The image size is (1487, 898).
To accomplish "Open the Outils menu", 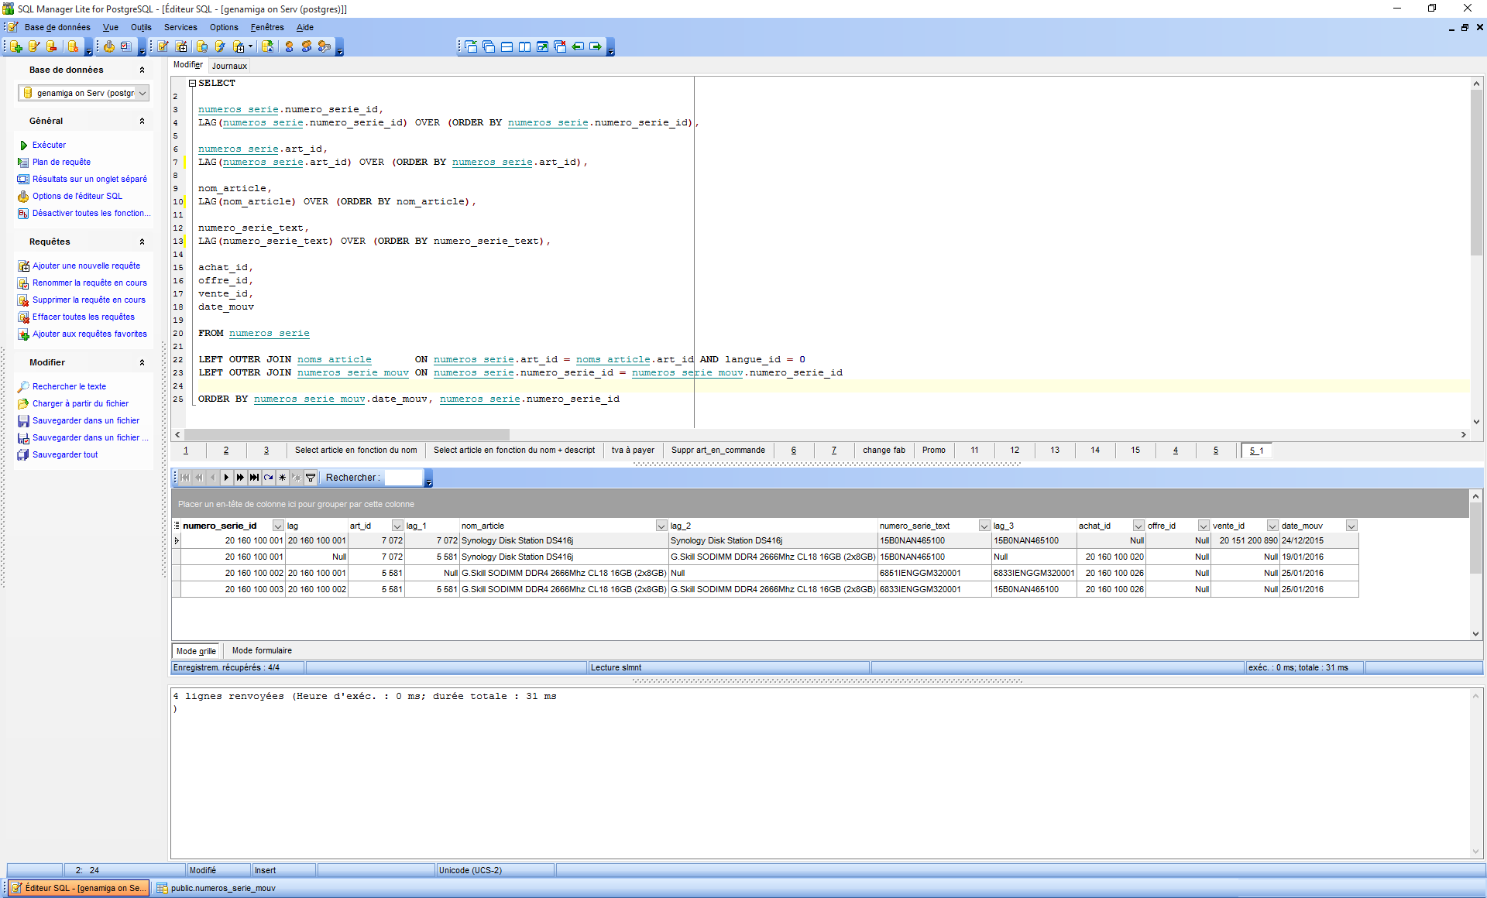I will click(x=141, y=27).
